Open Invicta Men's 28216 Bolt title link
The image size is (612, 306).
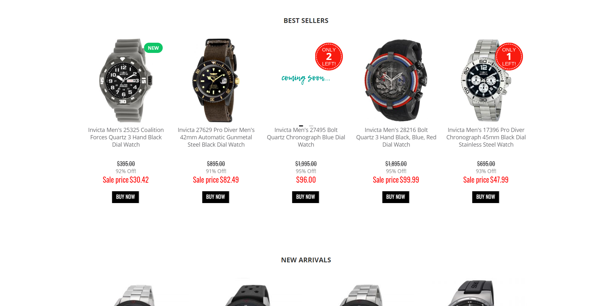click(x=396, y=137)
